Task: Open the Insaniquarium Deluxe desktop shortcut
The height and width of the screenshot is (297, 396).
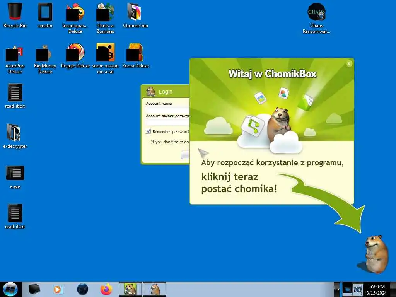Action: click(x=75, y=18)
